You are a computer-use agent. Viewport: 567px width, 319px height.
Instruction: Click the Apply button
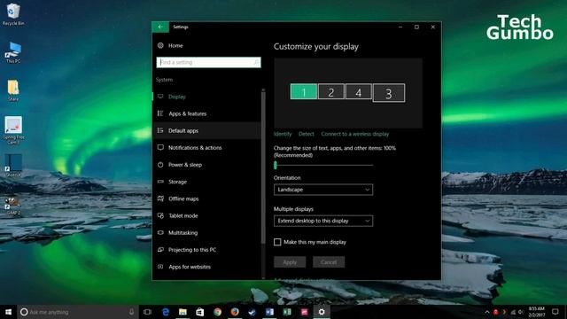[x=290, y=262]
